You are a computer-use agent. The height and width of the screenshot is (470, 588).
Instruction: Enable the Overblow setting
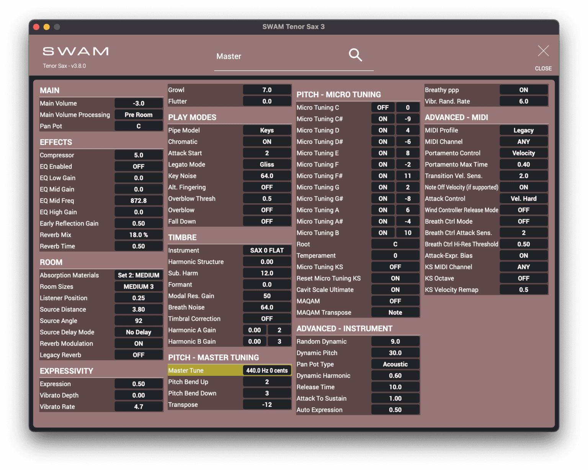tap(267, 210)
